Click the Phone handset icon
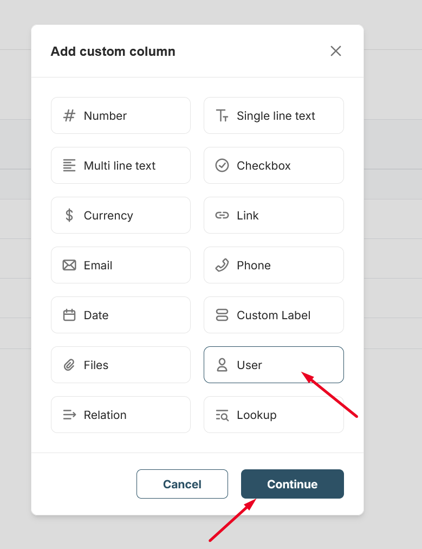The image size is (422, 549). tap(222, 265)
